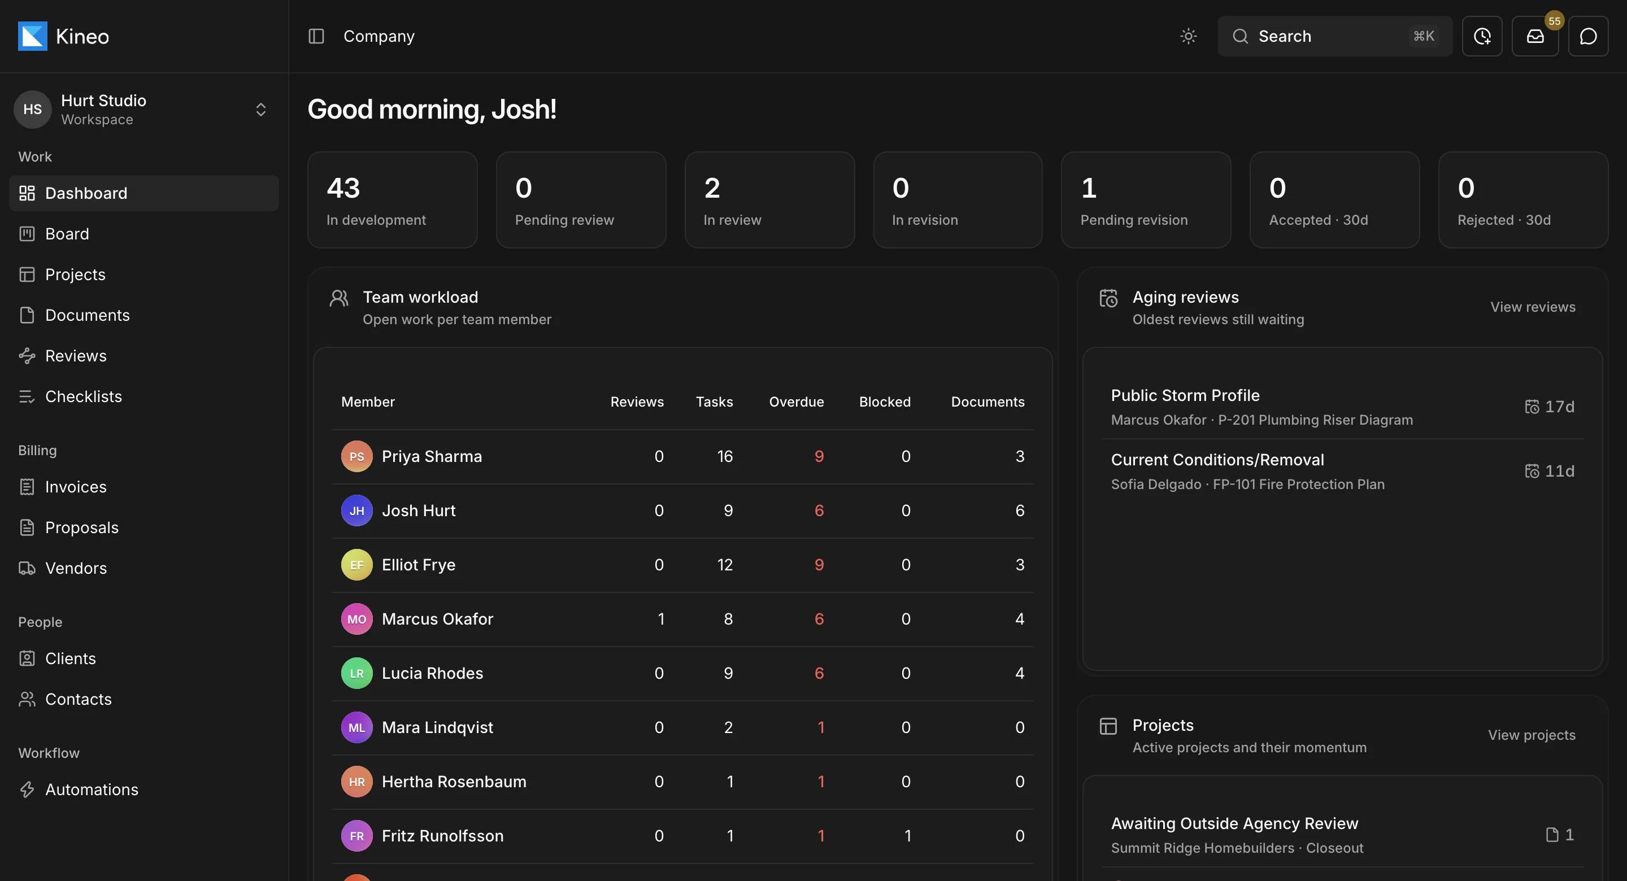Click View projects link
The height and width of the screenshot is (881, 1627).
[x=1532, y=735]
